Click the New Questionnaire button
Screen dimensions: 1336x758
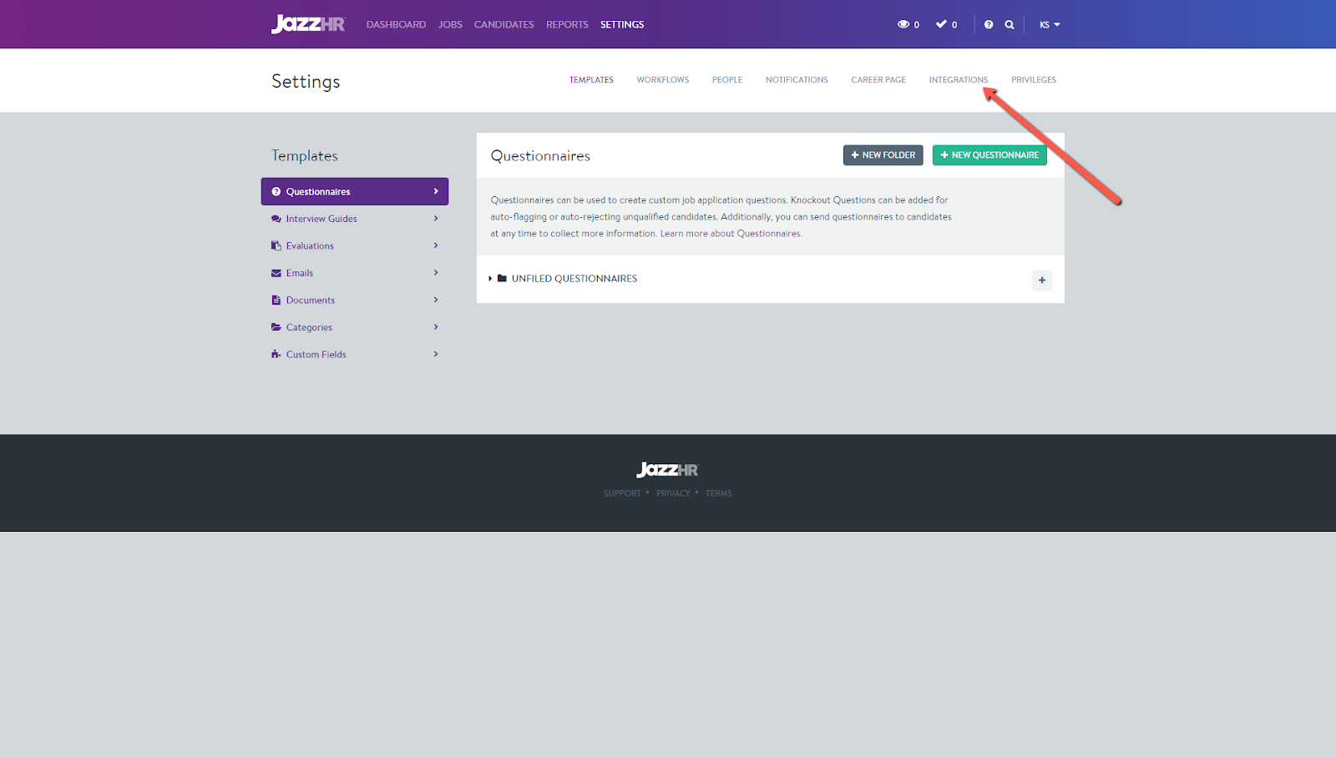coord(989,155)
